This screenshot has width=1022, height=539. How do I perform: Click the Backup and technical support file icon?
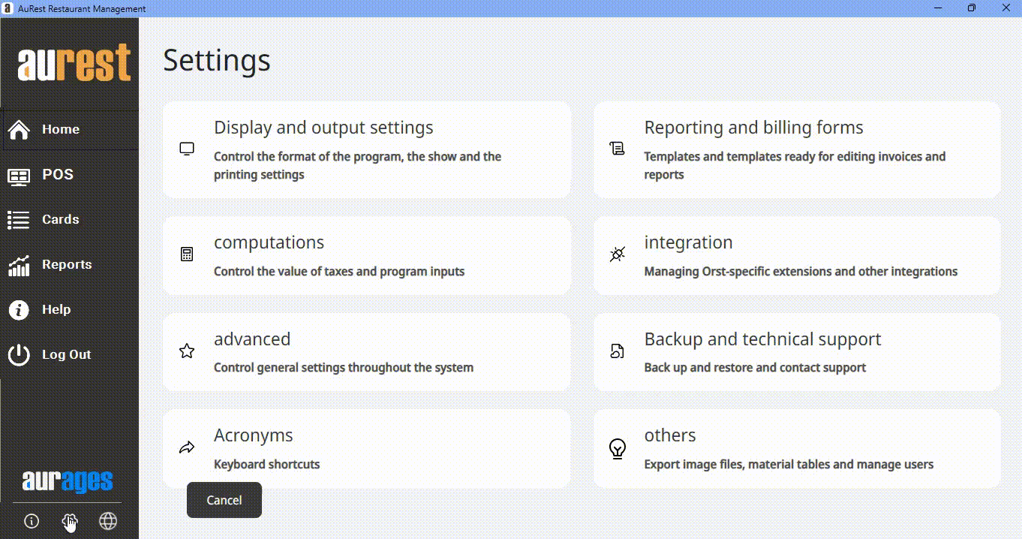617,351
